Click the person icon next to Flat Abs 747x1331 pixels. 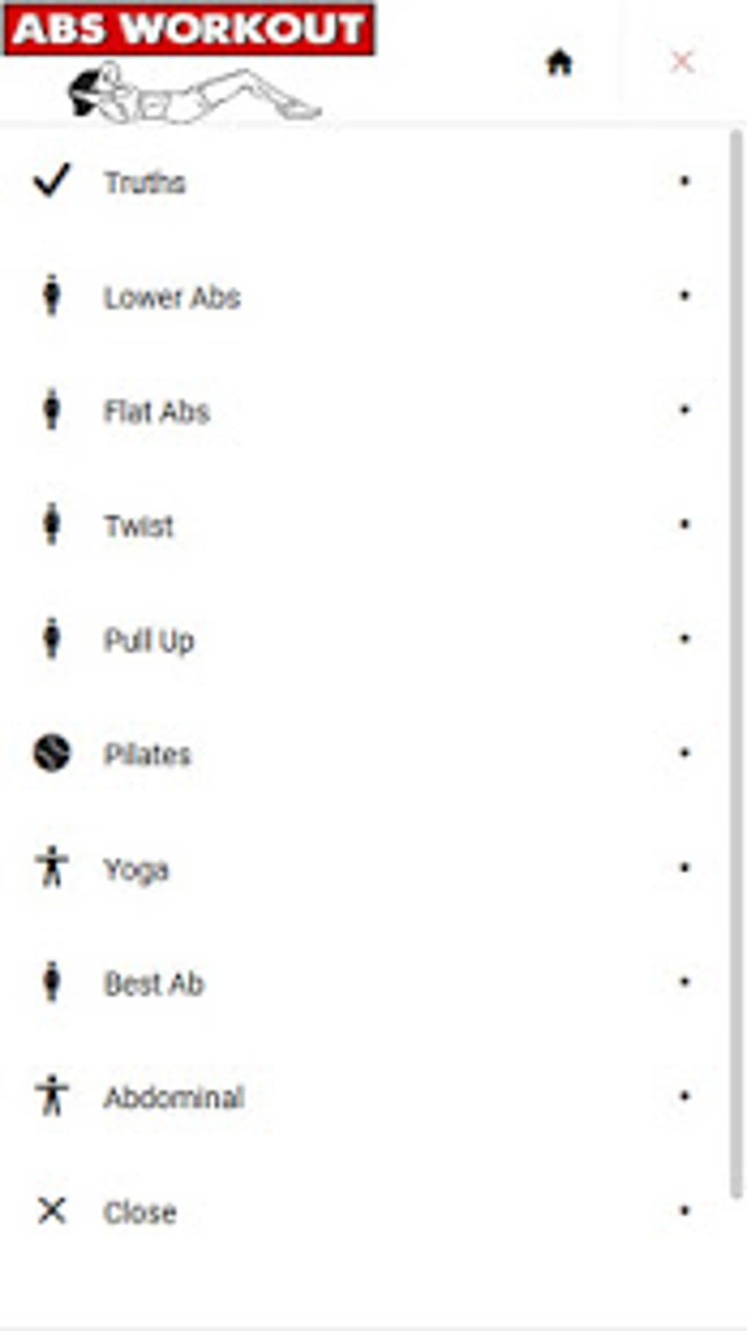pos(51,409)
